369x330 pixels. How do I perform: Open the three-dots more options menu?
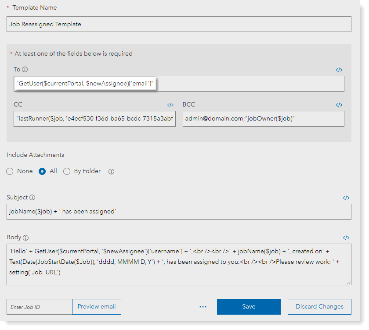click(203, 307)
